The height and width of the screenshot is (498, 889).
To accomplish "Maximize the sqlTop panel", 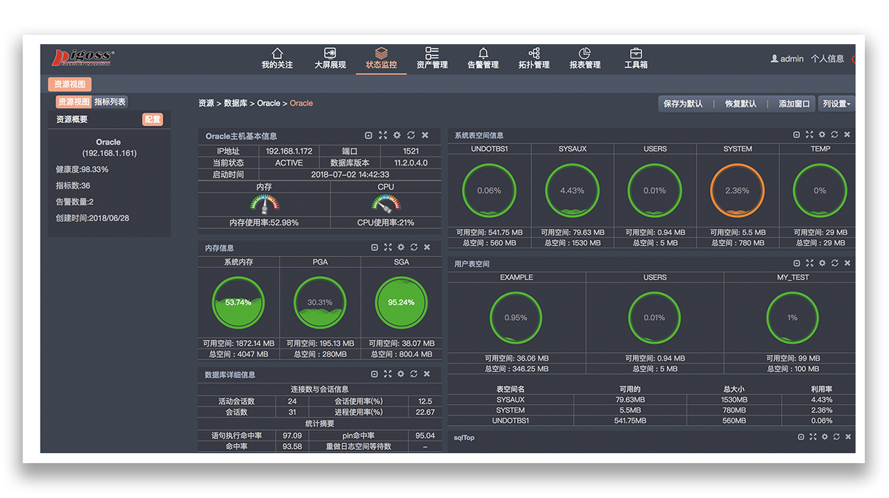I will (x=812, y=437).
